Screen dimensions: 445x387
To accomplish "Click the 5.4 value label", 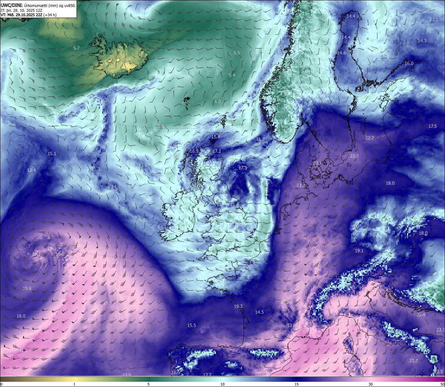I will tap(232, 75).
